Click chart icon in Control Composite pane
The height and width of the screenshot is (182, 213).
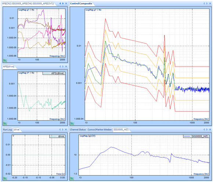pyautogui.click(x=72, y=123)
